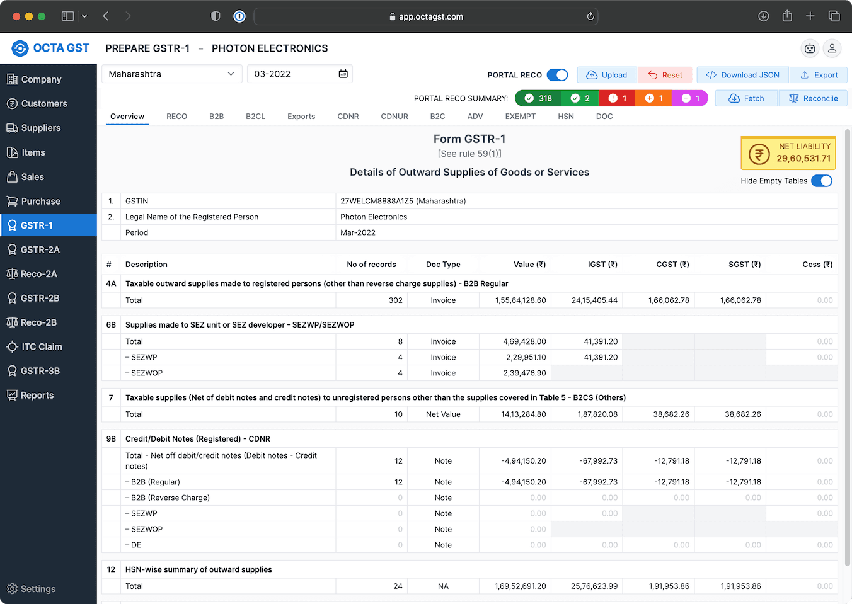Click the Safari privacy shield icon
The image size is (852, 604).
tap(216, 16)
